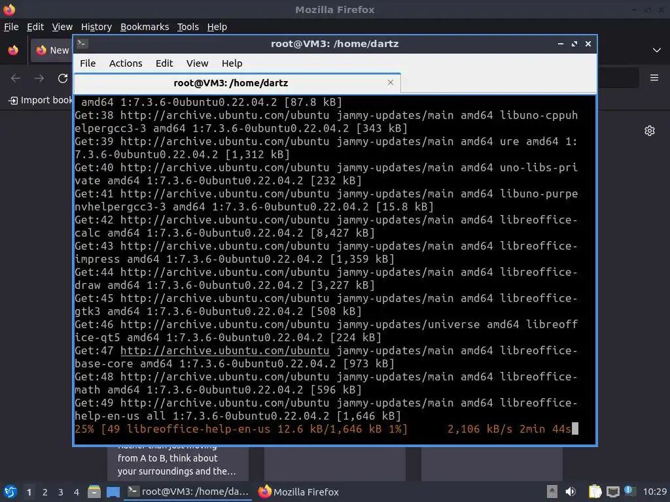Image resolution: width=670 pixels, height=502 pixels.
Task: Open the removable media tray icon
Action: (x=552, y=492)
